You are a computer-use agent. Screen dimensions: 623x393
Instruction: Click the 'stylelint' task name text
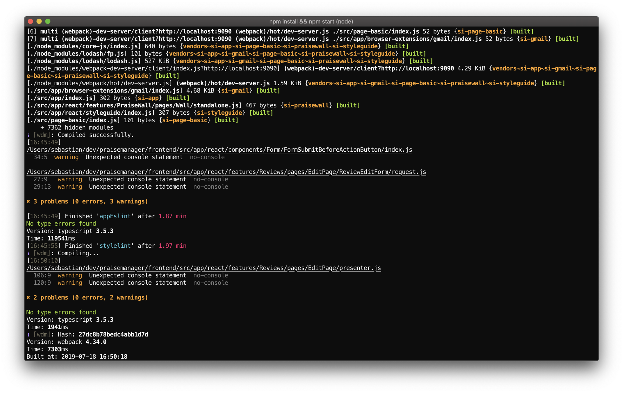pyautogui.click(x=115, y=246)
